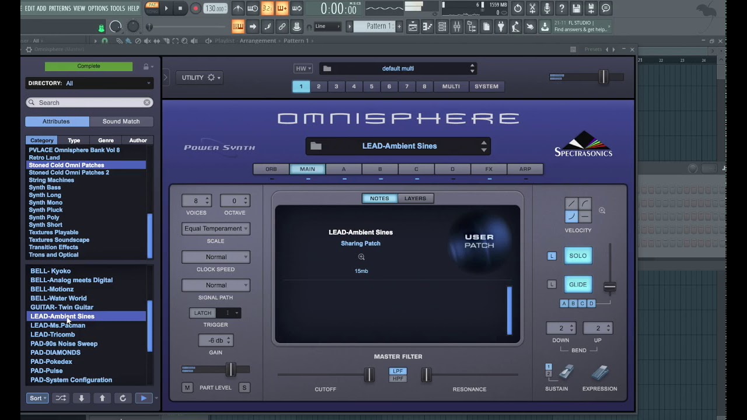
Task: Show the LAYERS view
Action: tap(416, 198)
